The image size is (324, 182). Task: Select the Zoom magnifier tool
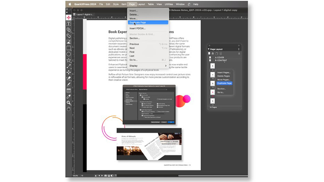68,103
